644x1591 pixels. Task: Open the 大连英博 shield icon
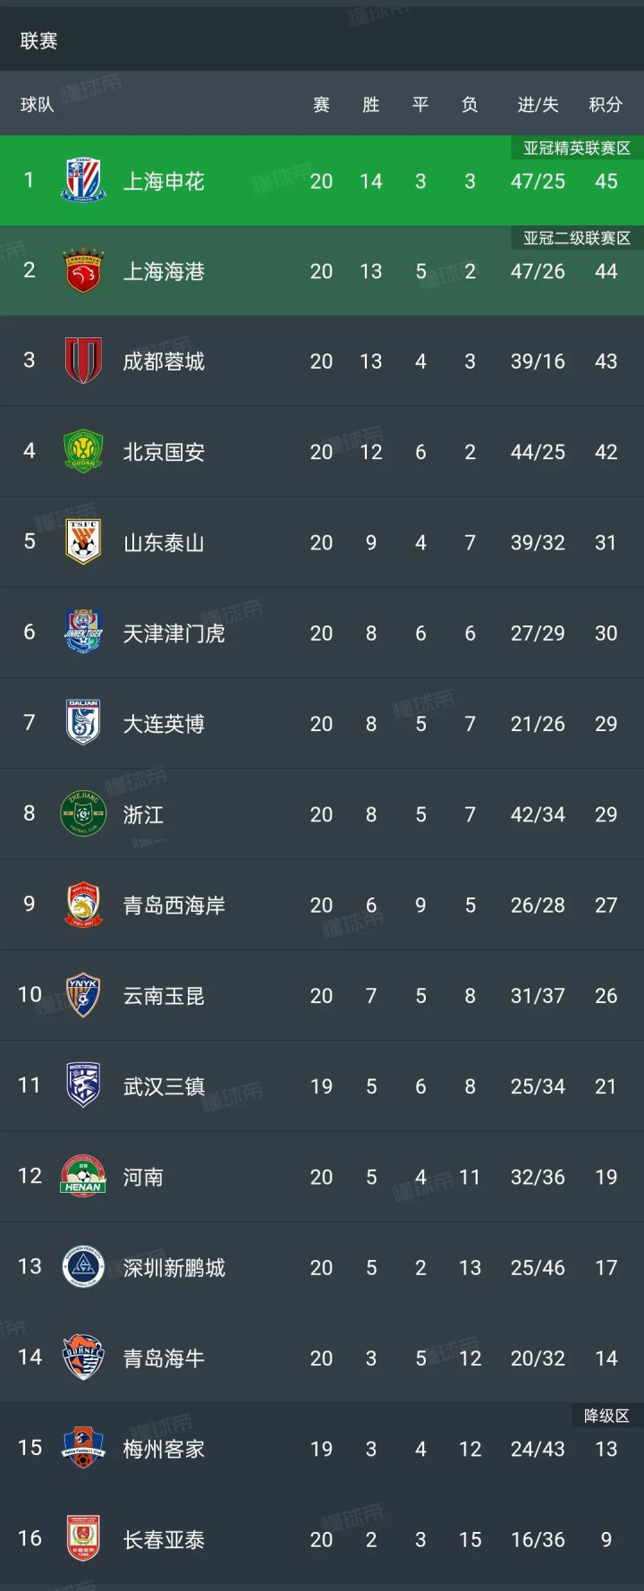click(x=83, y=723)
